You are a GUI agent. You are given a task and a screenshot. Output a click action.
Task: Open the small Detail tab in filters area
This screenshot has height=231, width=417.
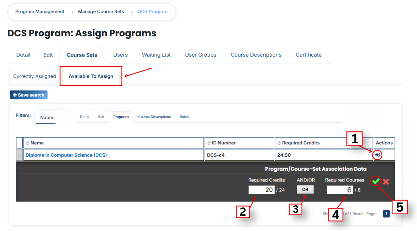(85, 117)
